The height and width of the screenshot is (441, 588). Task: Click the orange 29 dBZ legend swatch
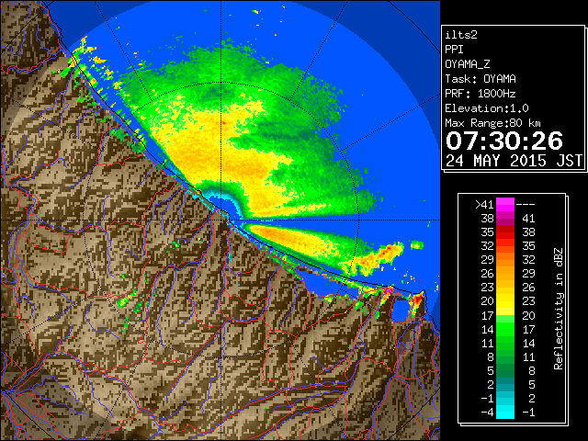(x=505, y=259)
